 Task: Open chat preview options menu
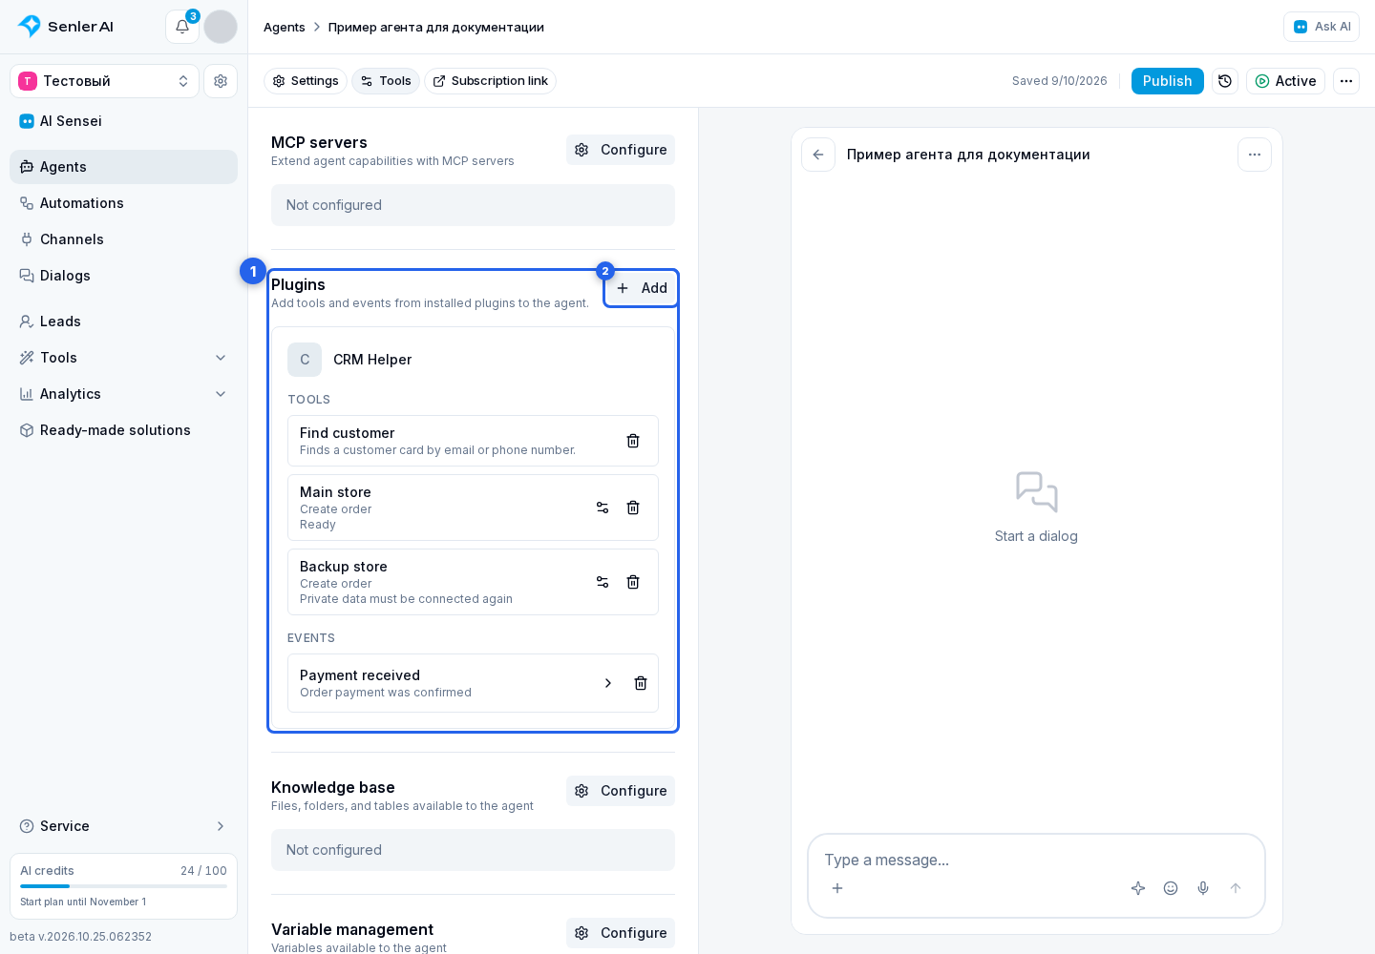1255,155
